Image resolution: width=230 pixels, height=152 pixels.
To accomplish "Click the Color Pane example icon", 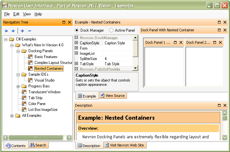I will click(x=24, y=104).
